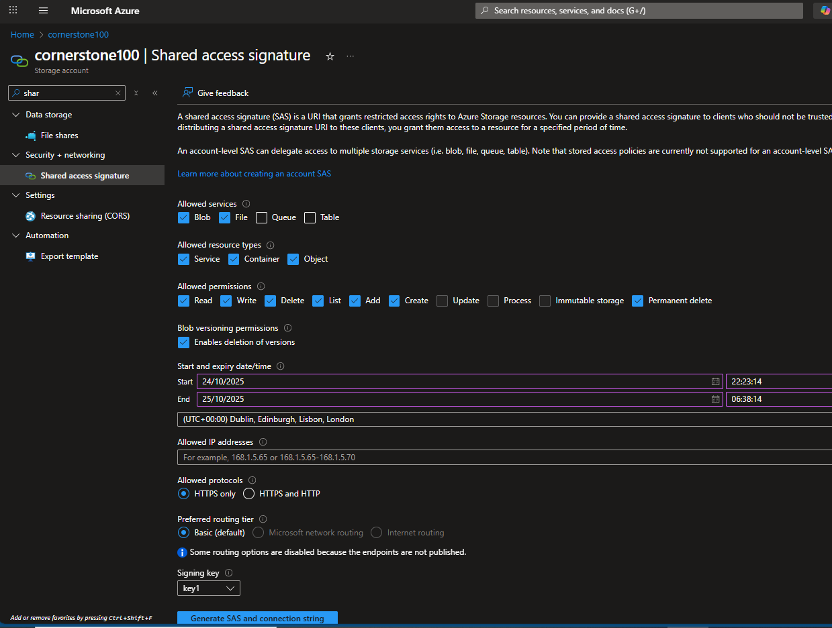Click the info icon next to Allowed services

click(246, 204)
